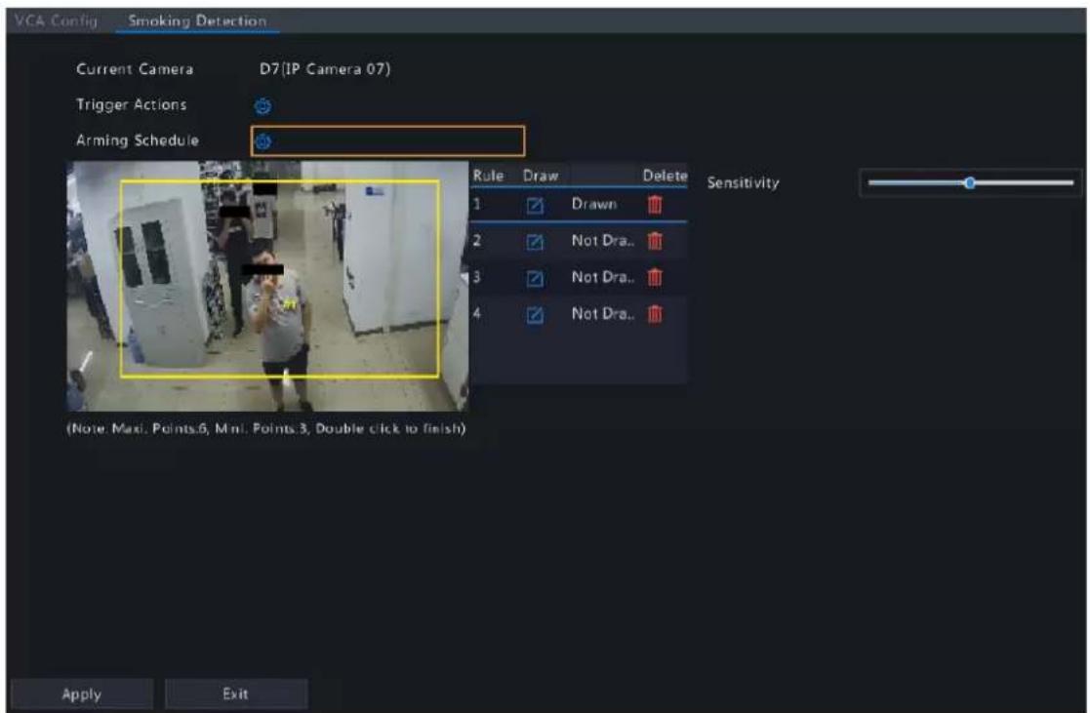The image size is (1090, 713).
Task: Delete rule 2 with trash icon
Action: 655,241
